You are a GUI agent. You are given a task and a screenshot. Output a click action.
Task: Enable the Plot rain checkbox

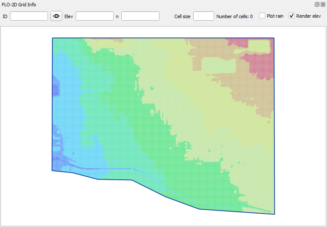(262, 16)
